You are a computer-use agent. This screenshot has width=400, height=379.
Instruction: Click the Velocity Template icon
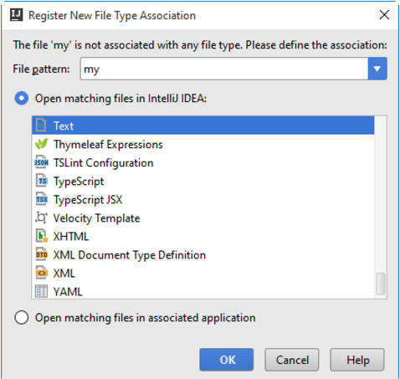[x=41, y=218]
